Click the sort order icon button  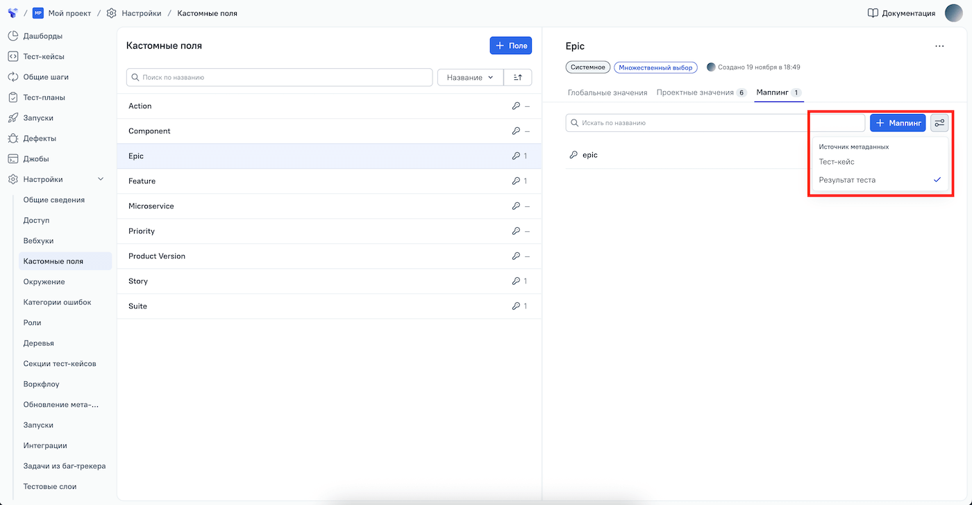point(517,78)
